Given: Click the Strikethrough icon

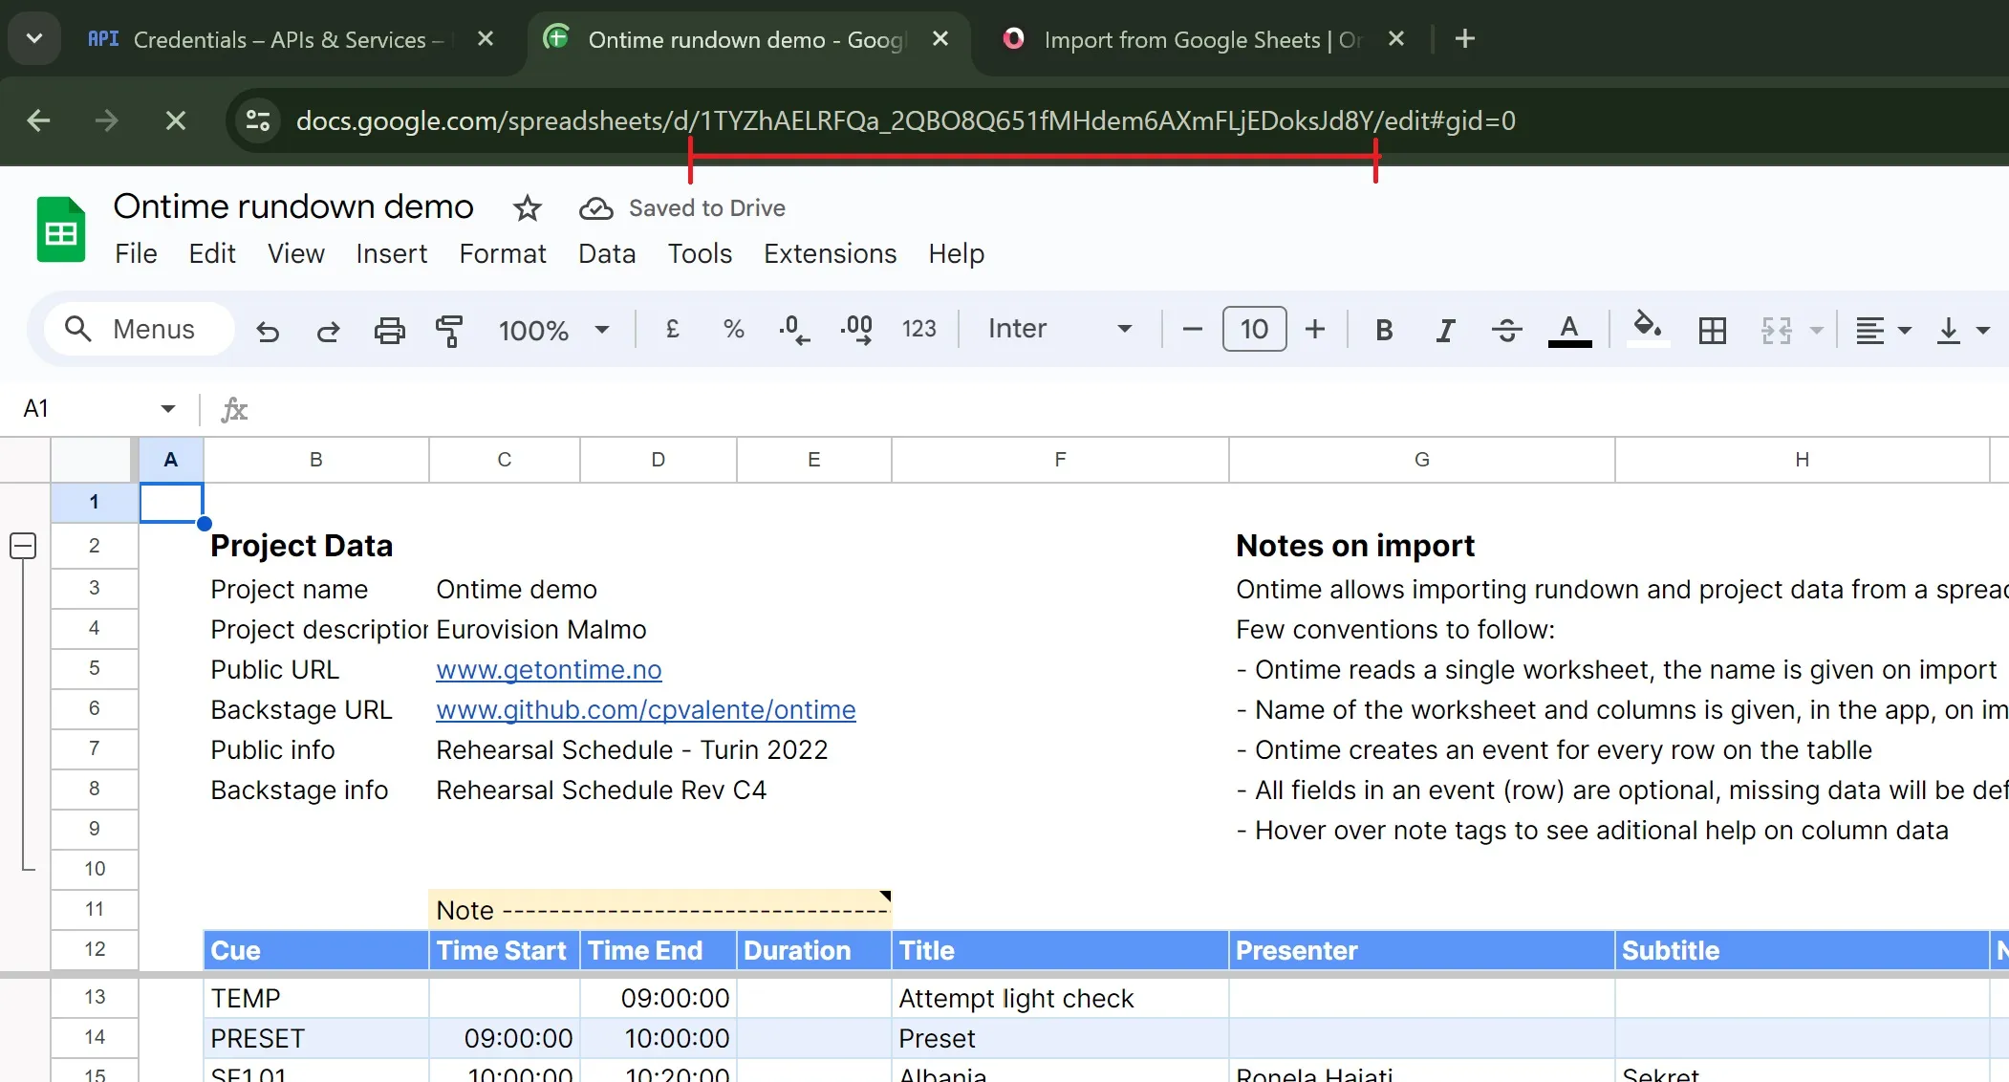Looking at the screenshot, I should point(1506,331).
